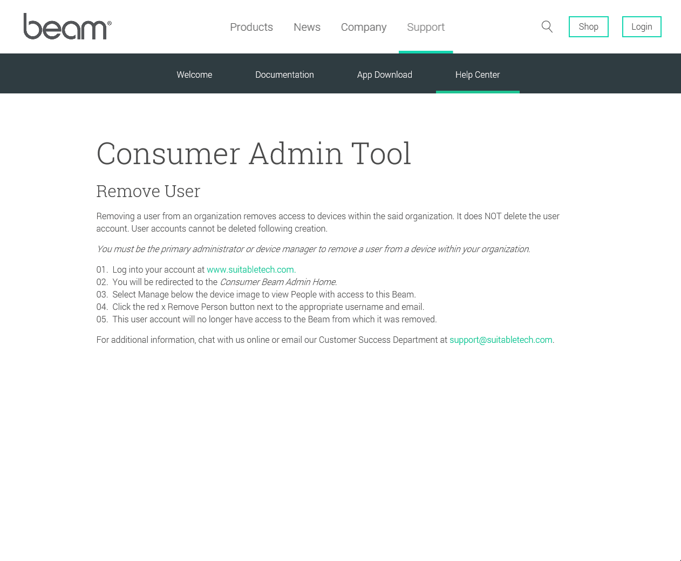Viewport: 681px width, 561px height.
Task: Go to the News section
Action: point(307,27)
